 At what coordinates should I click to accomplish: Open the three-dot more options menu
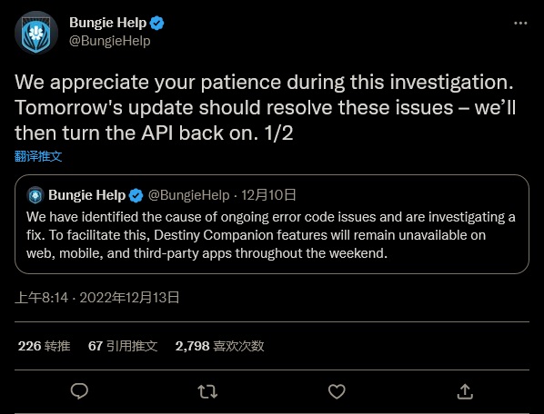(520, 24)
